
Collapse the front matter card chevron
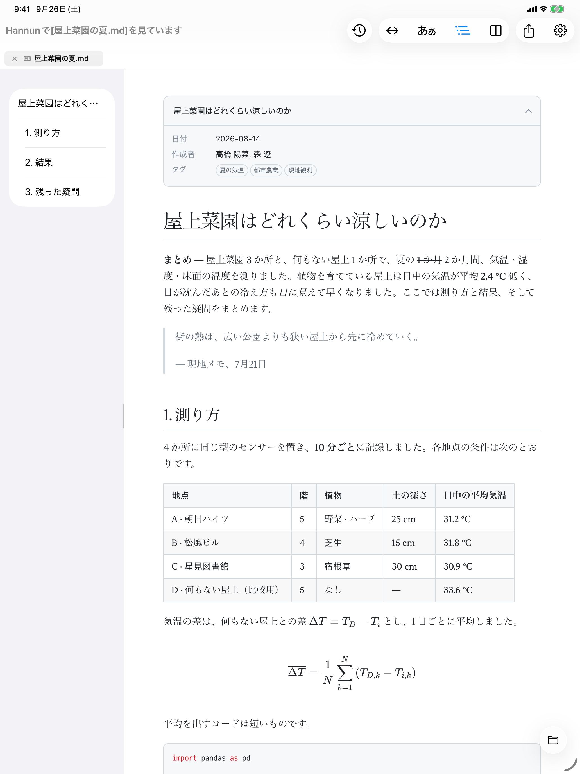(x=528, y=111)
